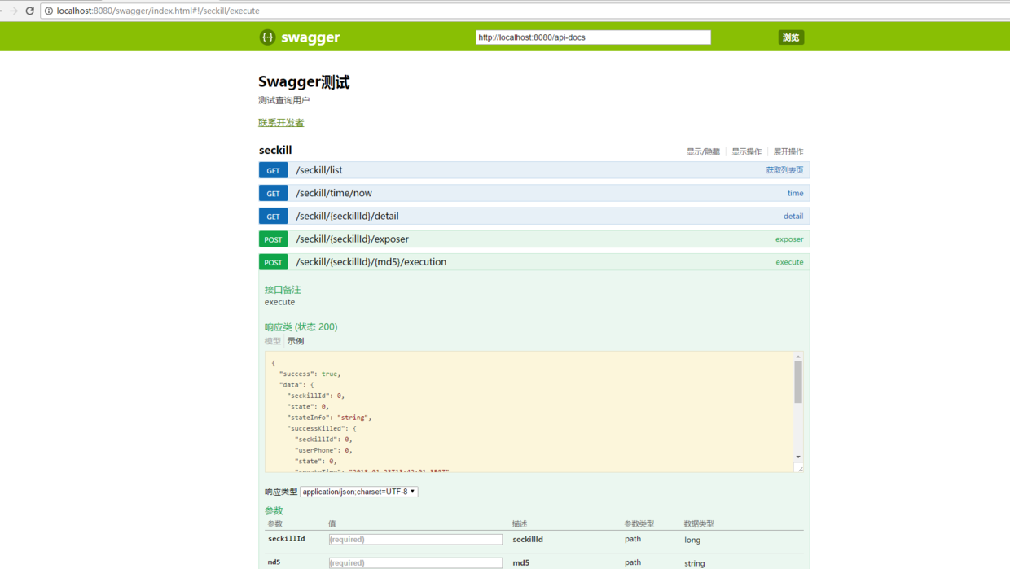Click POST badge of the execution endpoint
The height and width of the screenshot is (569, 1010).
[x=273, y=262]
